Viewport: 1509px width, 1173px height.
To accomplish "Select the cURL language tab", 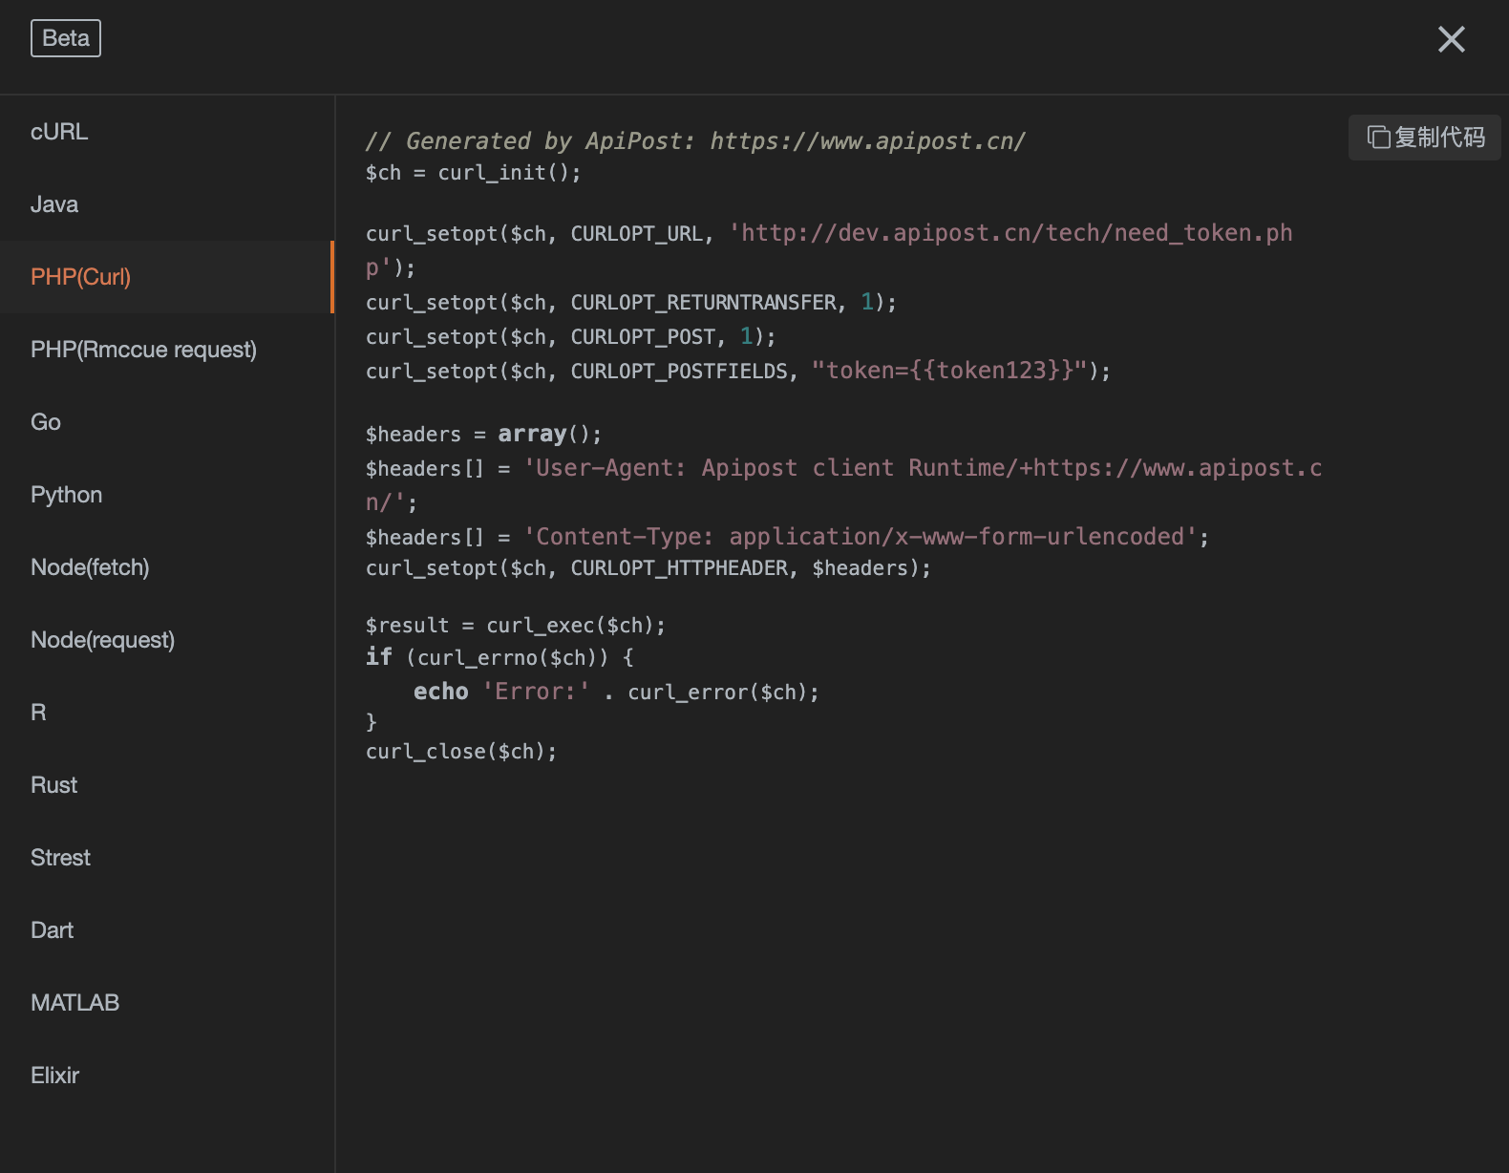I will click(167, 132).
